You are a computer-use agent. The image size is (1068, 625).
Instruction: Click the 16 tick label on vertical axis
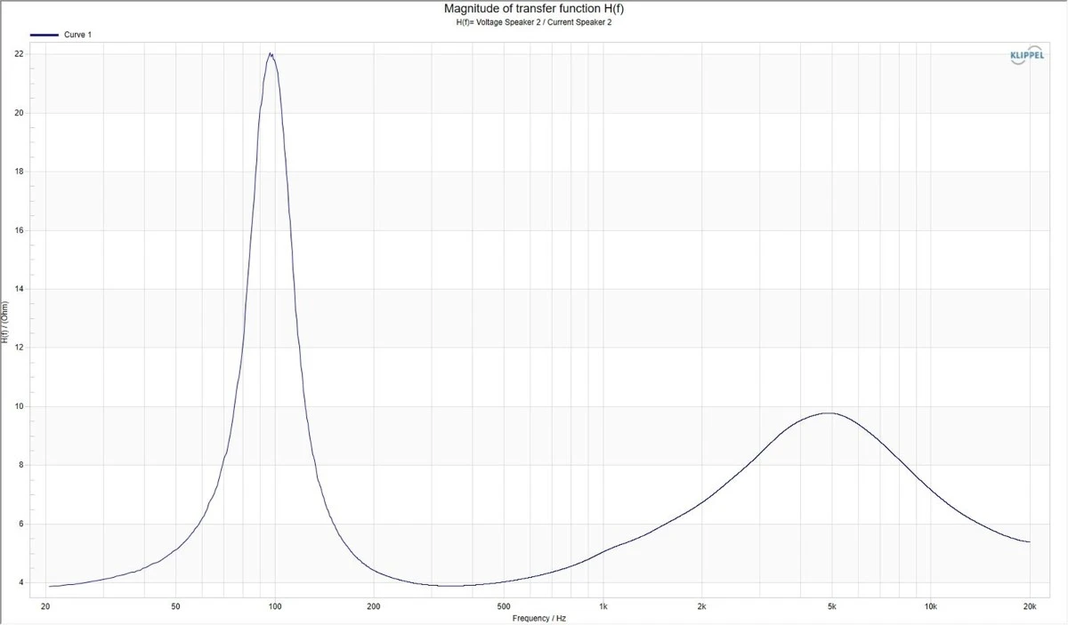pos(19,230)
